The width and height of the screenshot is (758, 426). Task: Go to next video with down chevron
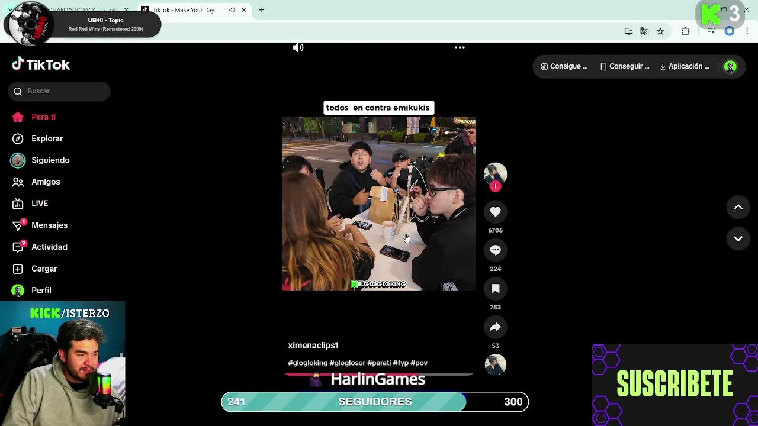(x=738, y=238)
